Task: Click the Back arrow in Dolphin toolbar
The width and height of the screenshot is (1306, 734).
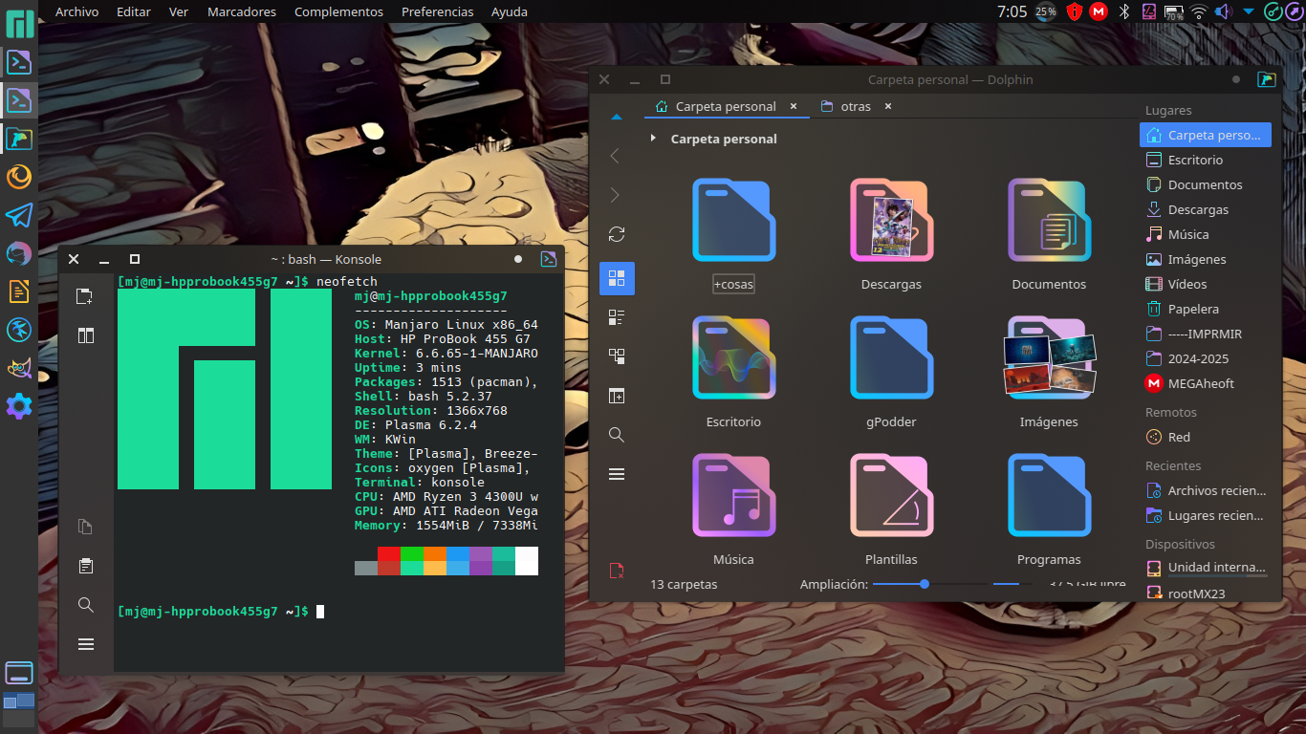Action: click(x=616, y=156)
